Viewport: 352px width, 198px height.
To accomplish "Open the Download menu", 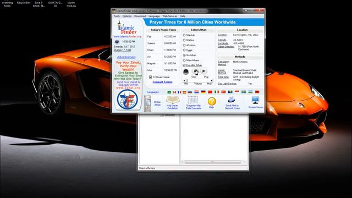I will click(140, 16).
